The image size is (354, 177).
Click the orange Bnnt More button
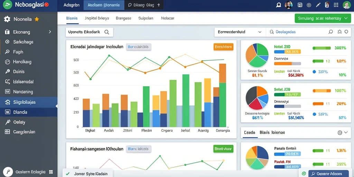click(x=223, y=47)
